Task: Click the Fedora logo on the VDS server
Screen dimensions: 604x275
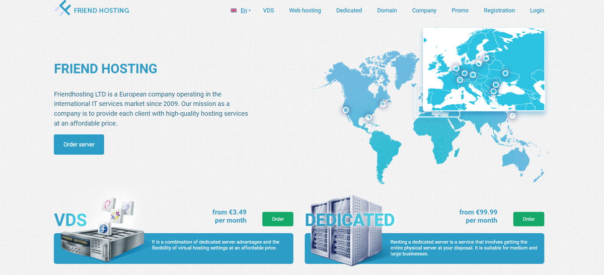Action: (x=104, y=229)
